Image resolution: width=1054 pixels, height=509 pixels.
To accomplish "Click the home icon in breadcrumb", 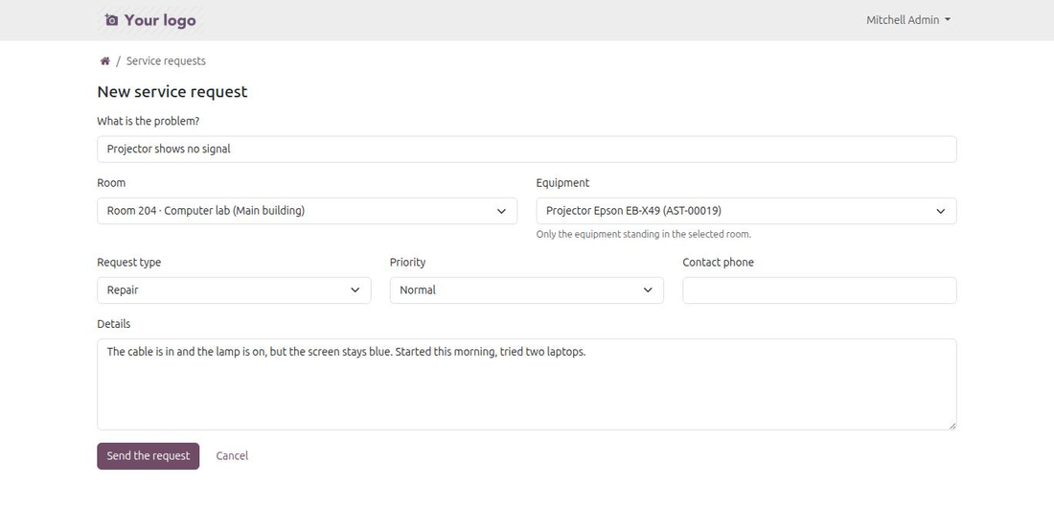I will (104, 61).
